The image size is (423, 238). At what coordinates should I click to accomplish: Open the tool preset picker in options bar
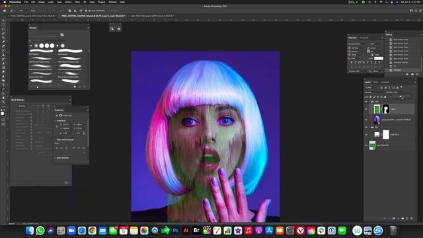pyautogui.click(x=13, y=11)
